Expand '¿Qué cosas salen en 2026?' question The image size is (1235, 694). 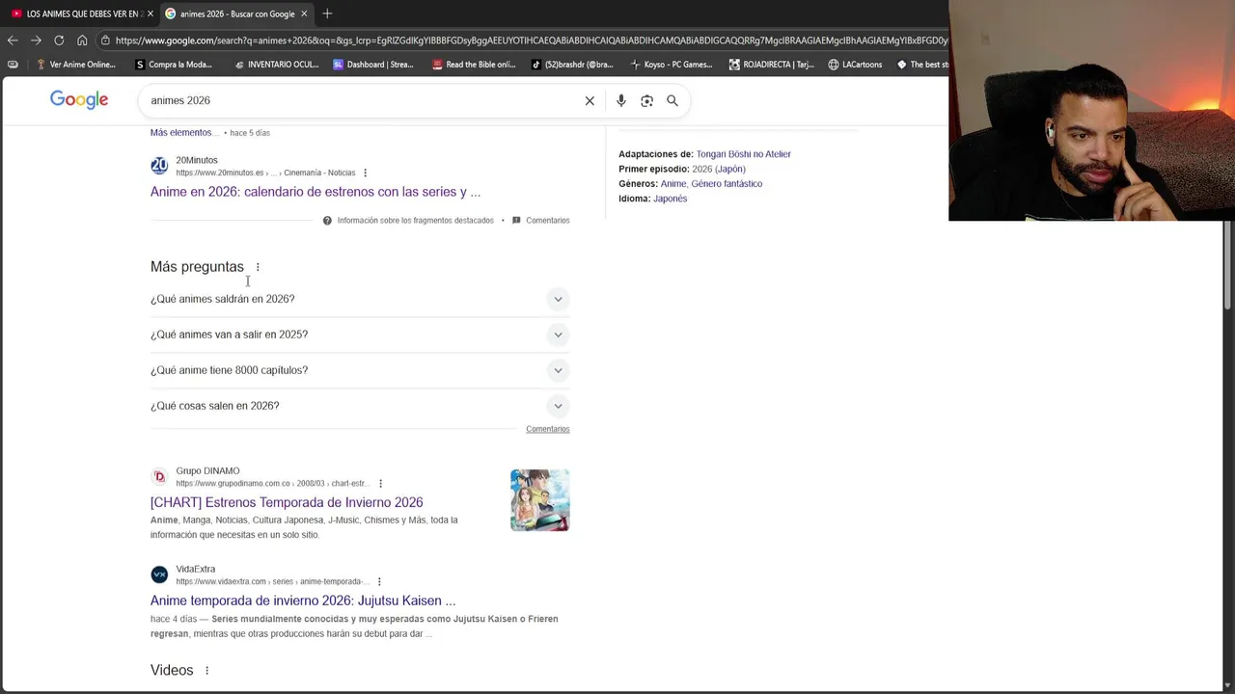coord(360,406)
